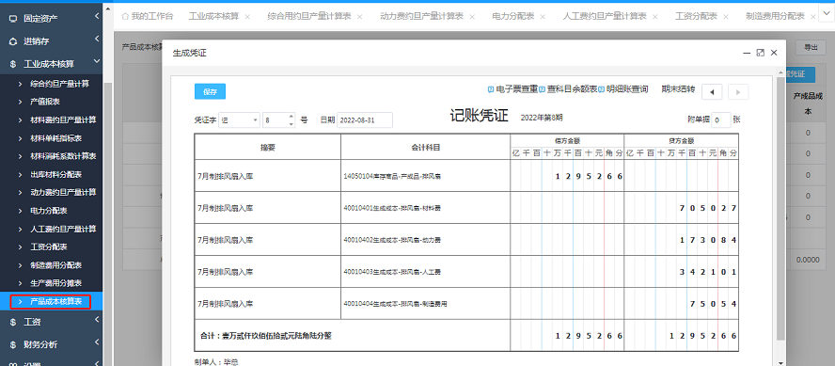Click the sidebar vertical scrollbar
The image size is (835, 366).
tap(107, 224)
